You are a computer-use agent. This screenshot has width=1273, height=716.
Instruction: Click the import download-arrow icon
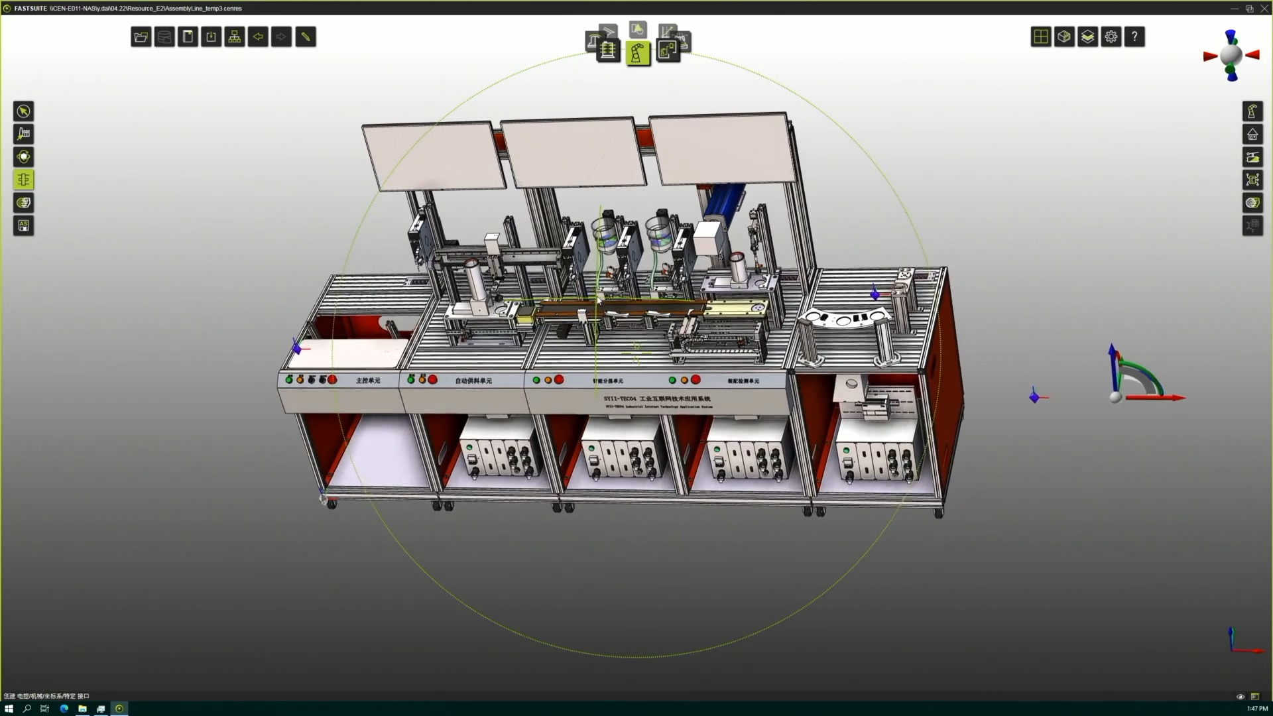211,37
